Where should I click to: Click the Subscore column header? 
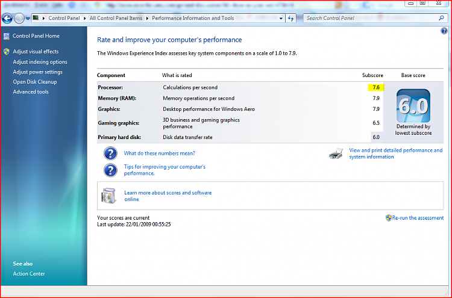(x=372, y=75)
